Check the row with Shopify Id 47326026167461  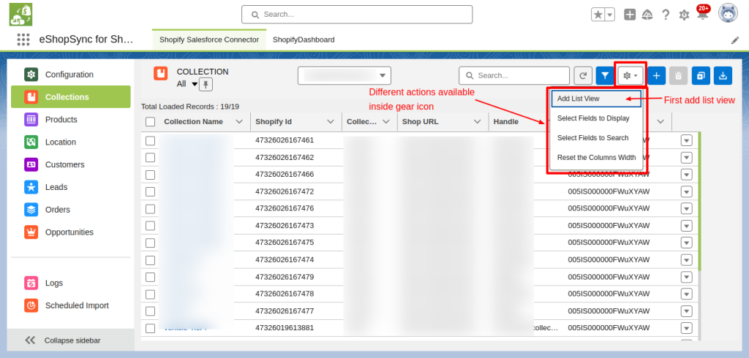point(151,140)
